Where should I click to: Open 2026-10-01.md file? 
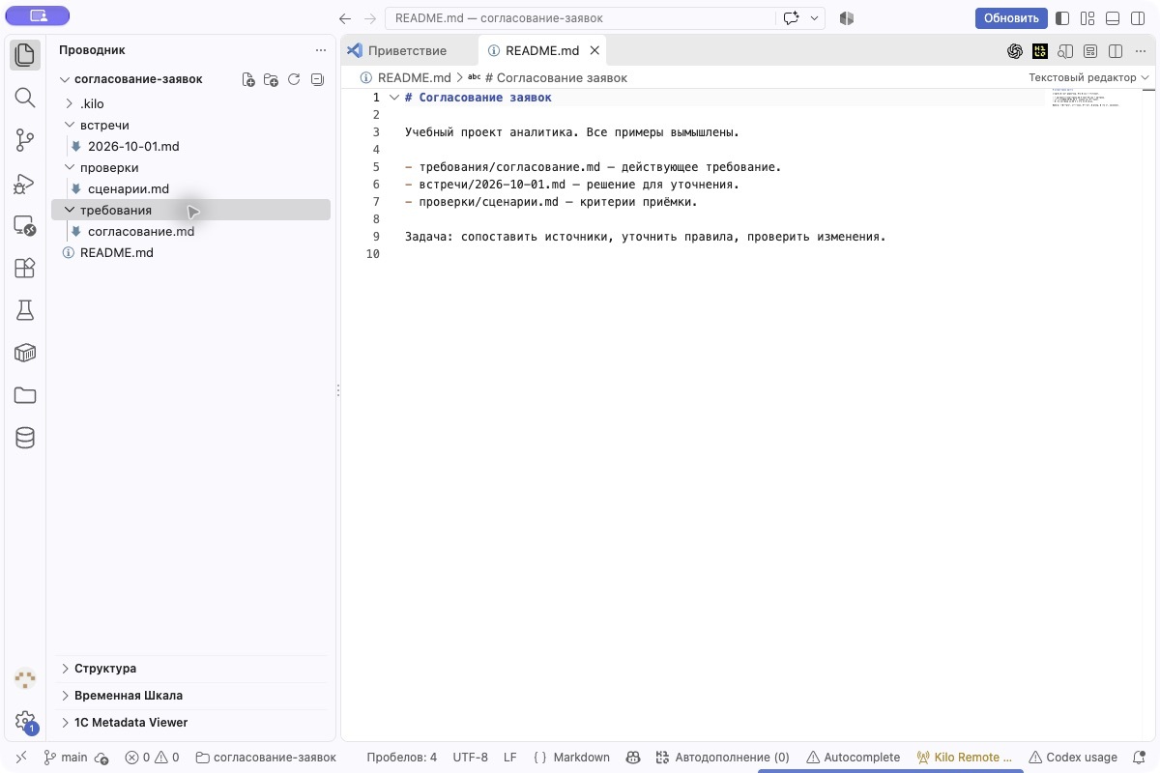(x=133, y=146)
